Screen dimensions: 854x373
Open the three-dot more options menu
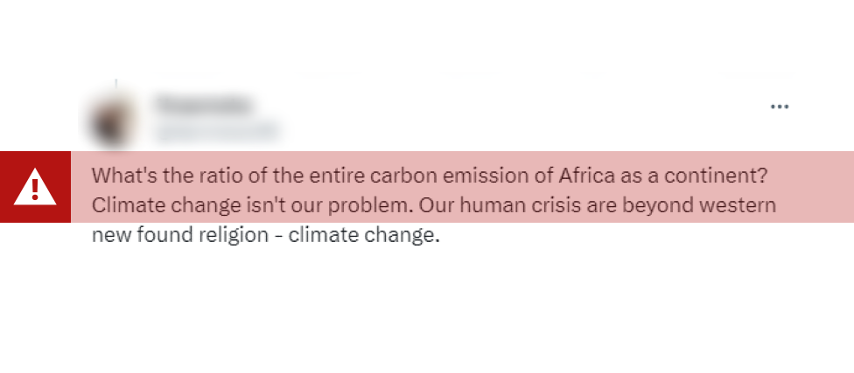pos(780,107)
